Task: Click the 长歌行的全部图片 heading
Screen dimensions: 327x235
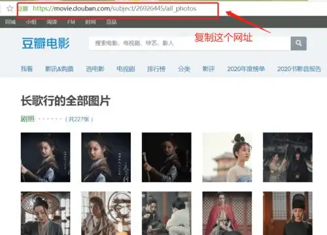Action: [x=65, y=101]
